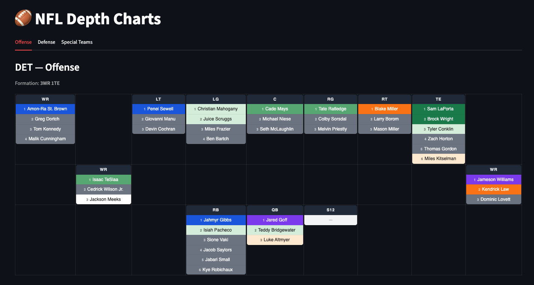The width and height of the screenshot is (534, 285).
Task: Pick Tom Kennedy from the depth chart
Action: pos(45,129)
